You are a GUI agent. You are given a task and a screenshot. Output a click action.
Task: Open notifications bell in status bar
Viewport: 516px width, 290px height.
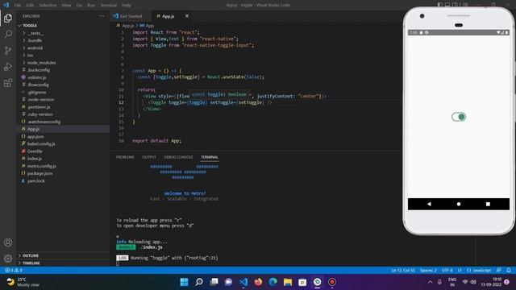[509, 270]
